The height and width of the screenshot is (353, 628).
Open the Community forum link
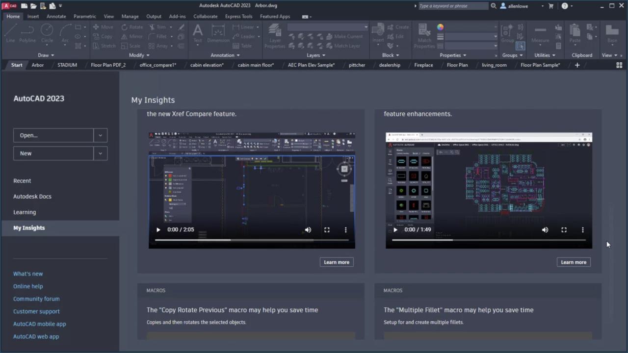point(36,299)
